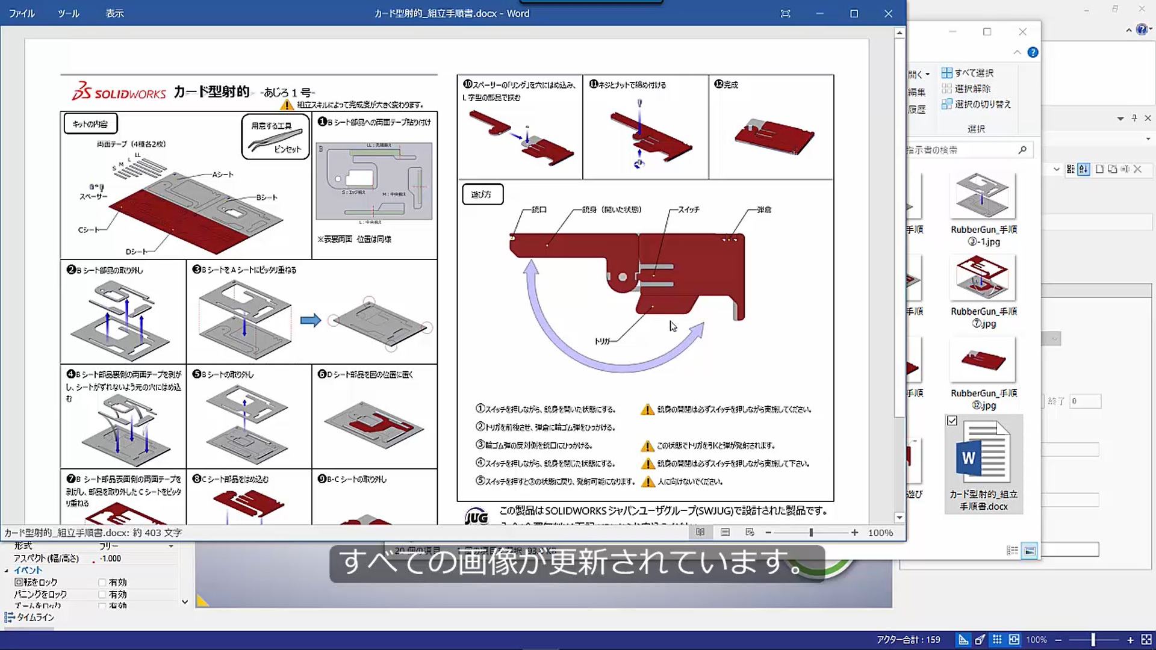Click the categorized properties view icon
This screenshot has height=650, width=1156.
1071,169
